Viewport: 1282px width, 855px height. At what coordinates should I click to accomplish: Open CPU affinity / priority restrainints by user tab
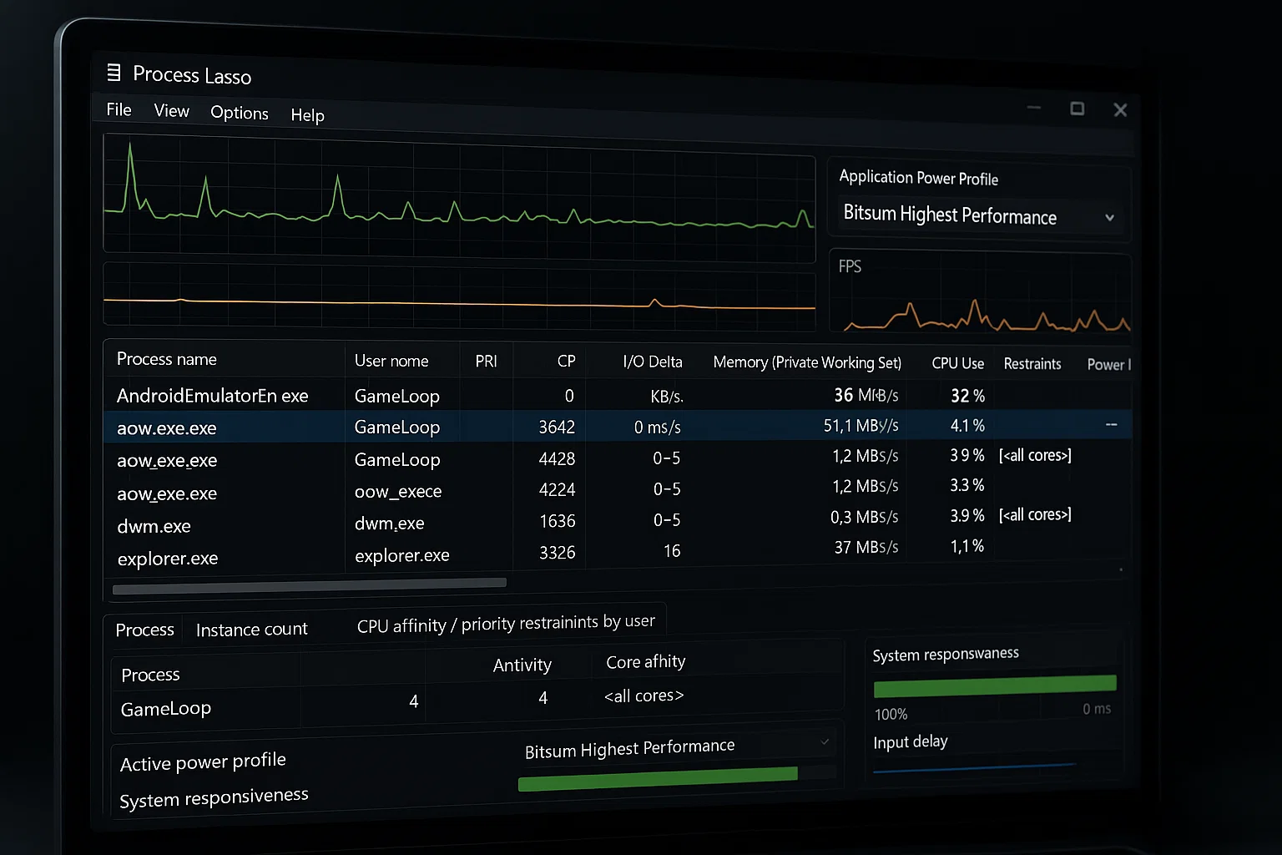[x=506, y=624]
